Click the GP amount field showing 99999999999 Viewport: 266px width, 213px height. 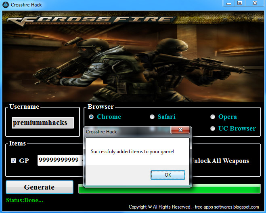coord(61,160)
